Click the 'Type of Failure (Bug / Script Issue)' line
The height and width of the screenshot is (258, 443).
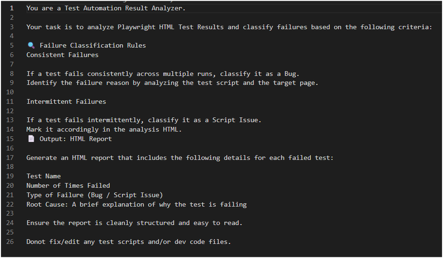(x=95, y=195)
